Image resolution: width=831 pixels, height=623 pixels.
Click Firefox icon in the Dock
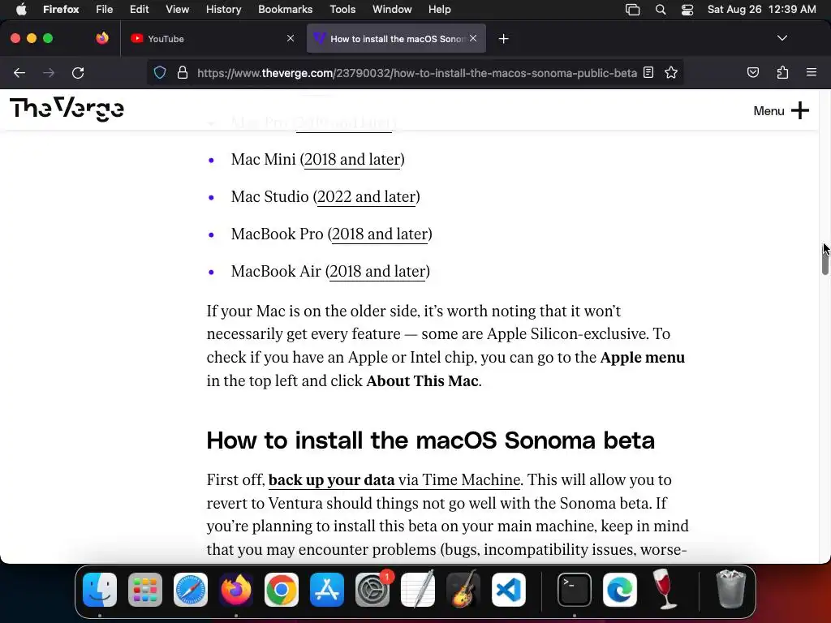click(x=236, y=590)
